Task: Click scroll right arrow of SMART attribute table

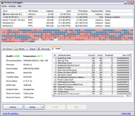Action: click(128, 96)
